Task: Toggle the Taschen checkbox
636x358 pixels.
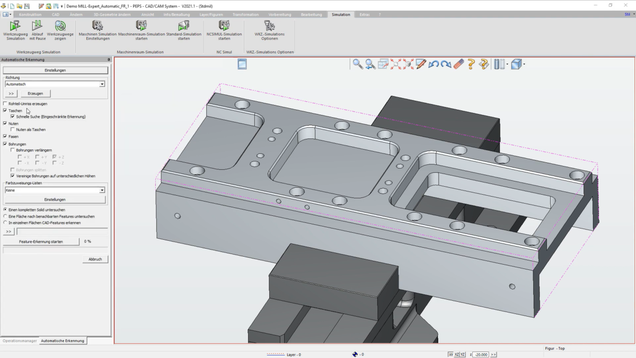Action: (x=5, y=110)
